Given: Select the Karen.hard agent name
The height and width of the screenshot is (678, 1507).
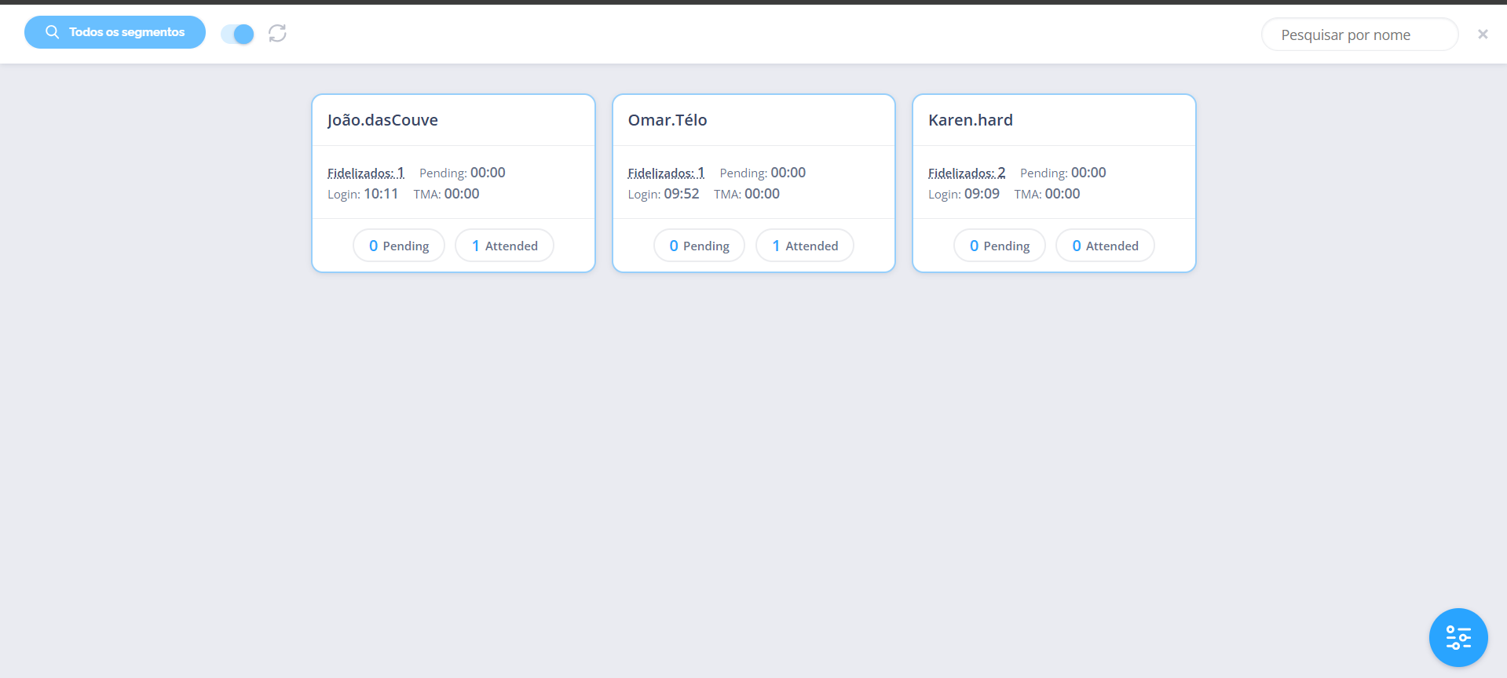Looking at the screenshot, I should pos(970,120).
